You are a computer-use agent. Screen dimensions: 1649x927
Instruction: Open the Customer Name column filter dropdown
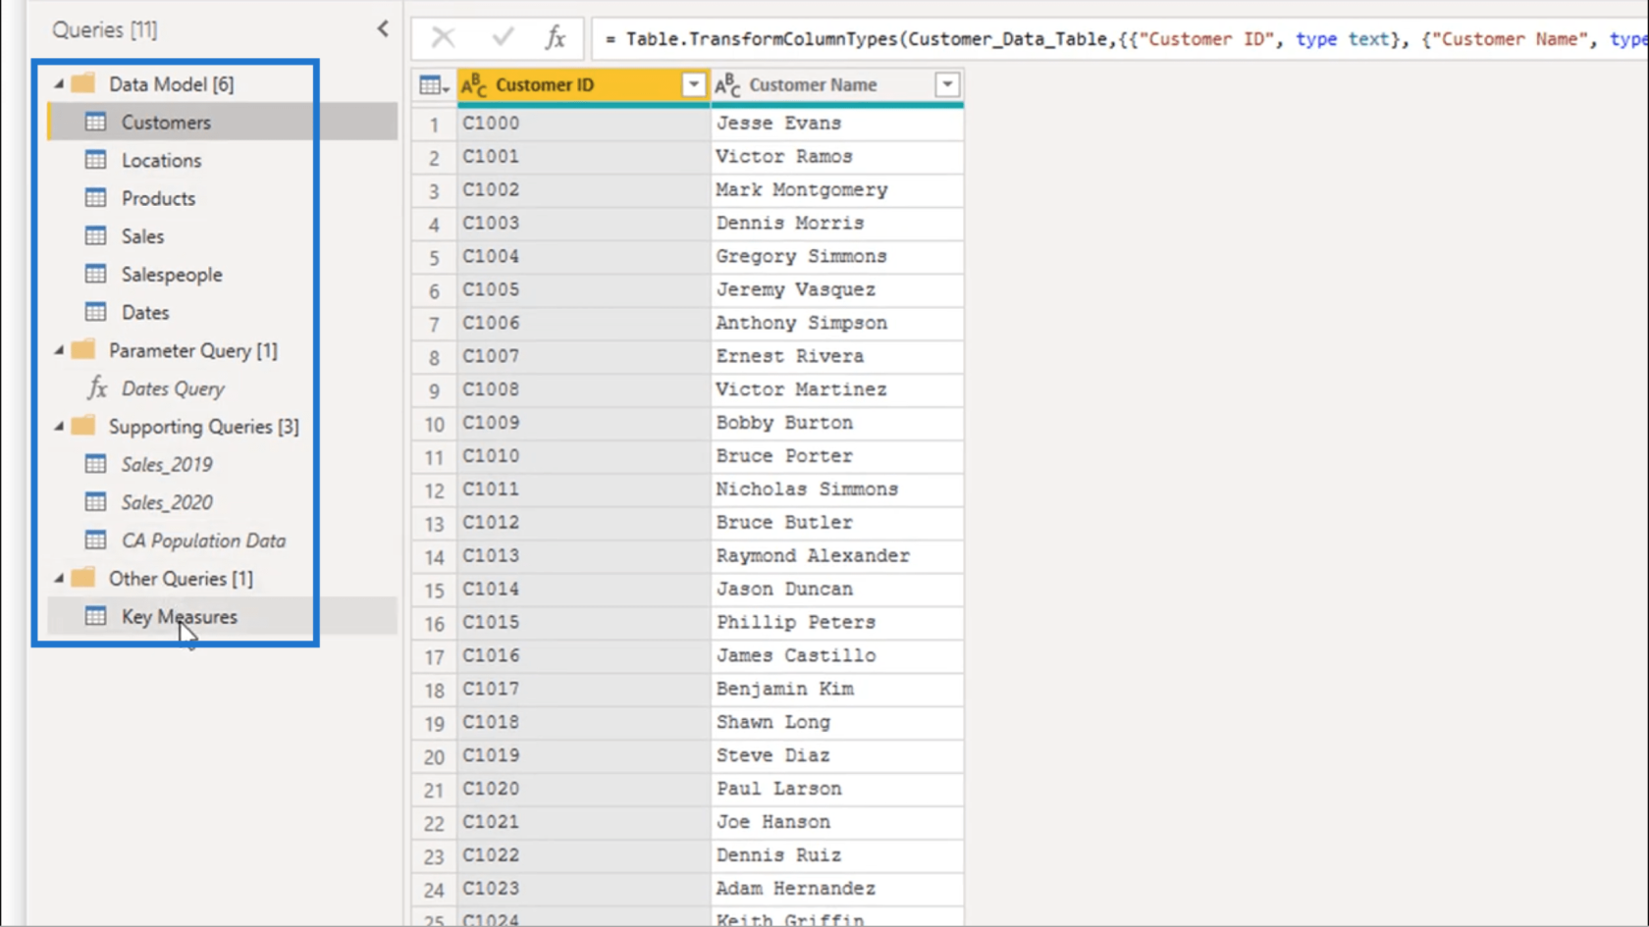click(x=947, y=85)
